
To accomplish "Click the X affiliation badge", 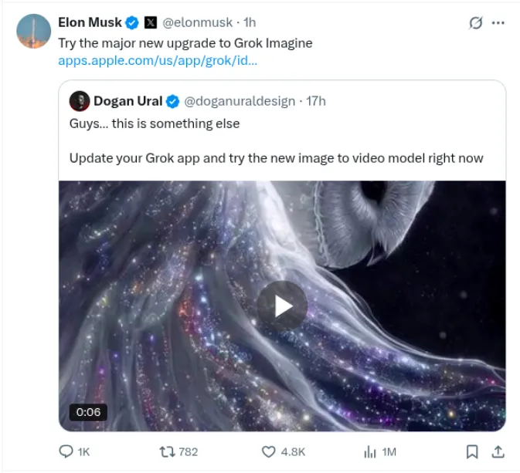I will pyautogui.click(x=150, y=23).
